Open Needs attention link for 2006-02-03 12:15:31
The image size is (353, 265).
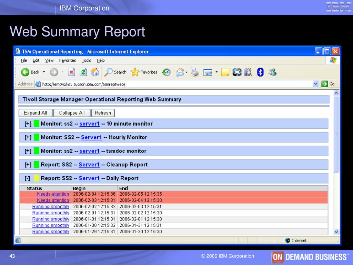point(53,200)
